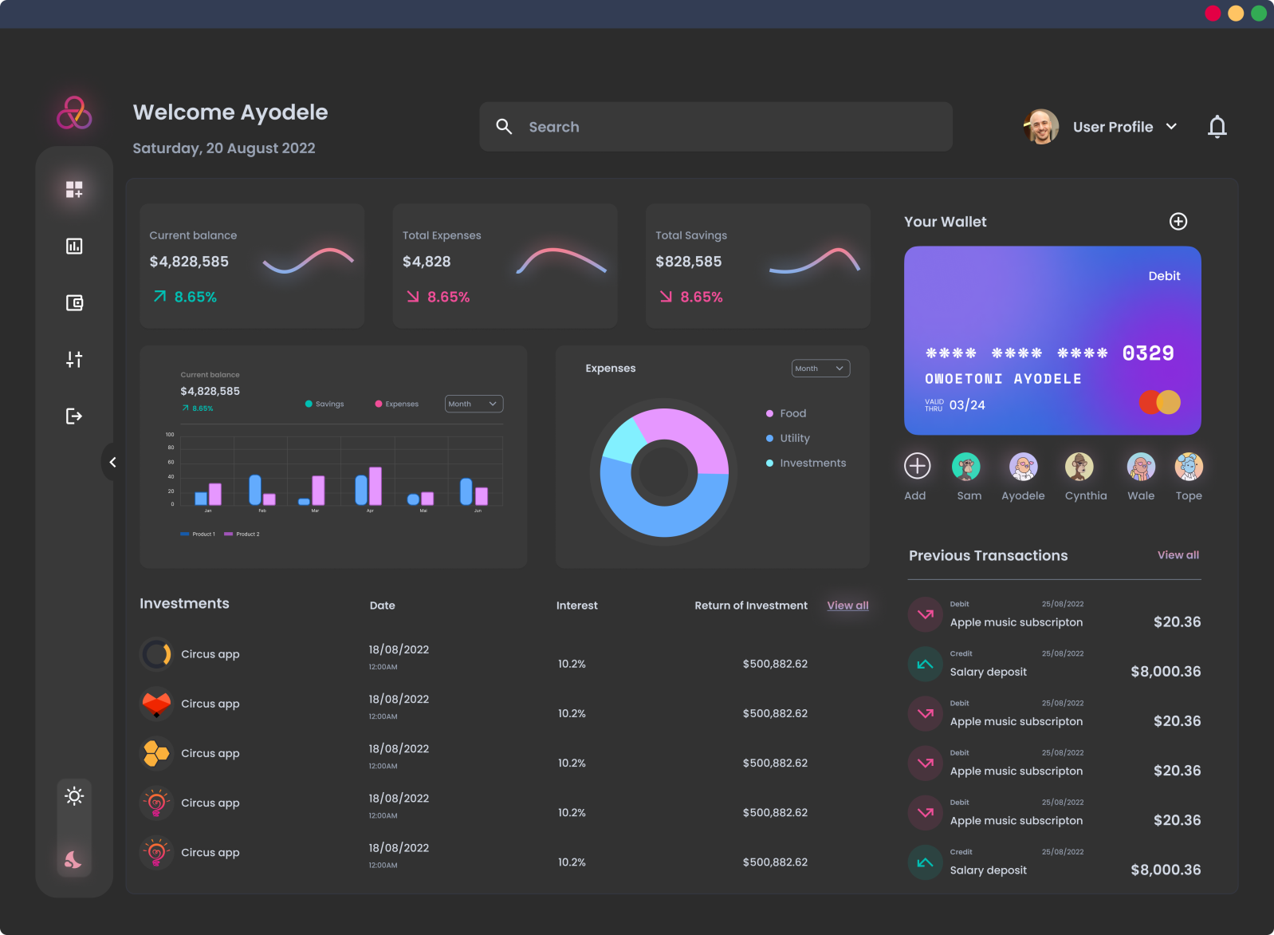Screen dimensions: 1274x935
Task: Click the debit card ending 0329
Action: click(x=1052, y=341)
